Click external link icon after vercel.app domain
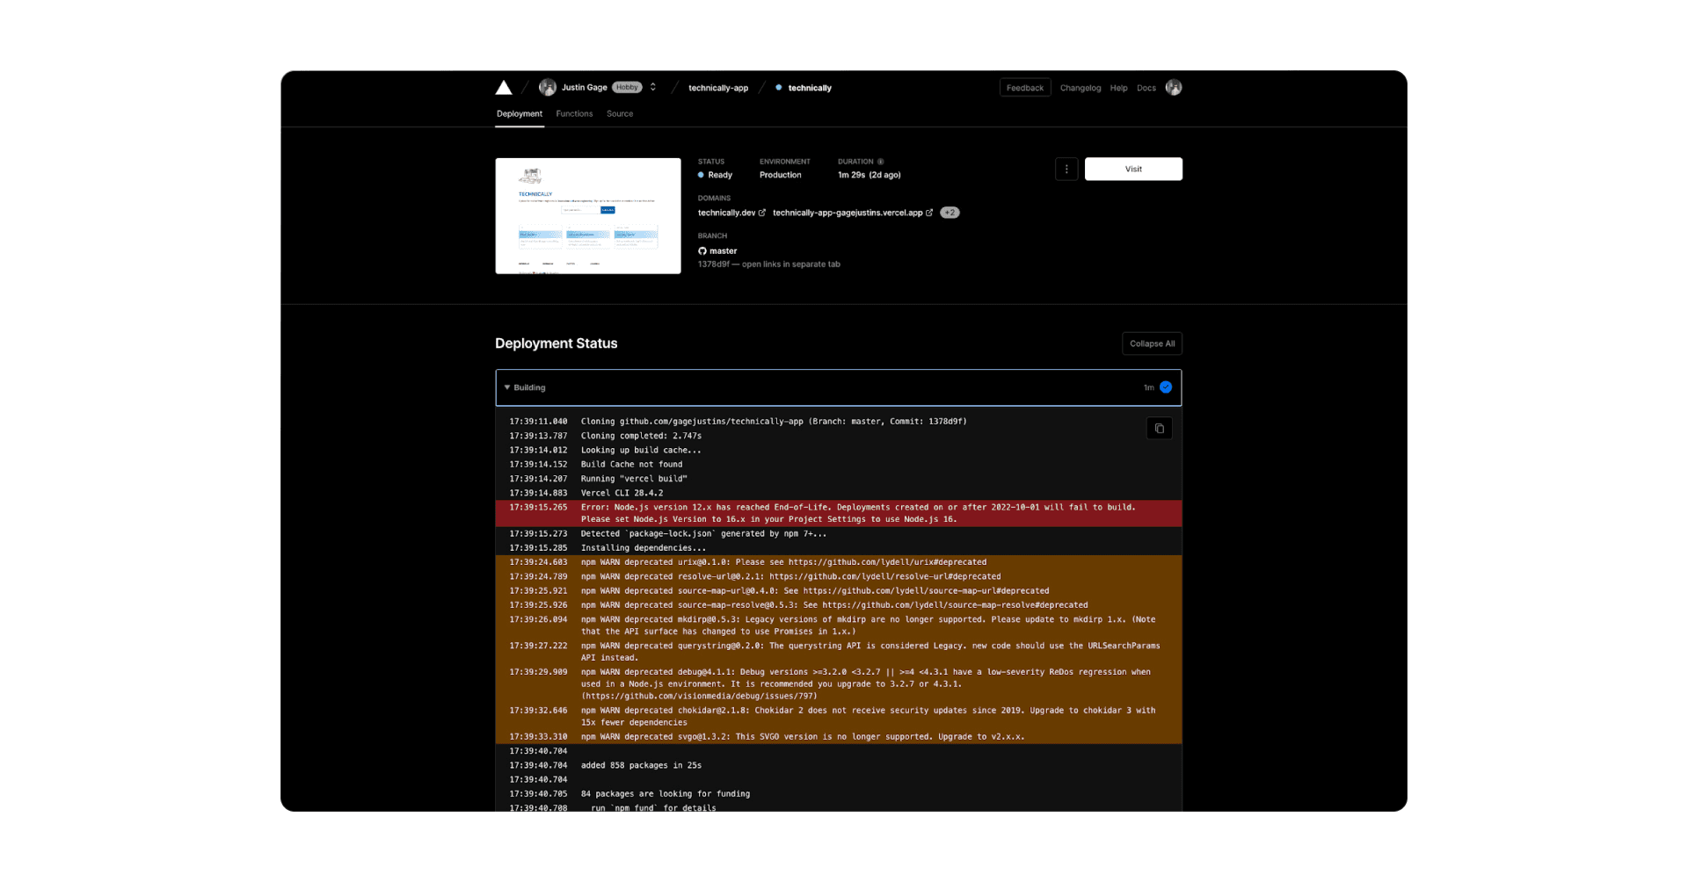The image size is (1688, 882). 929,213
